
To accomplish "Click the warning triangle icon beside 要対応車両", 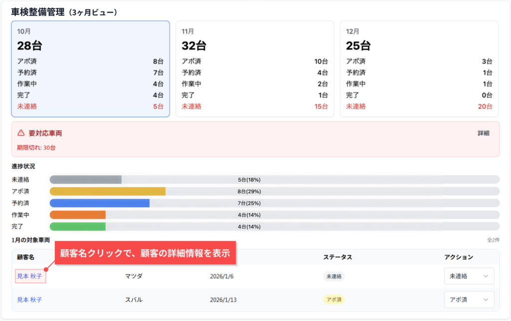I will coord(21,133).
